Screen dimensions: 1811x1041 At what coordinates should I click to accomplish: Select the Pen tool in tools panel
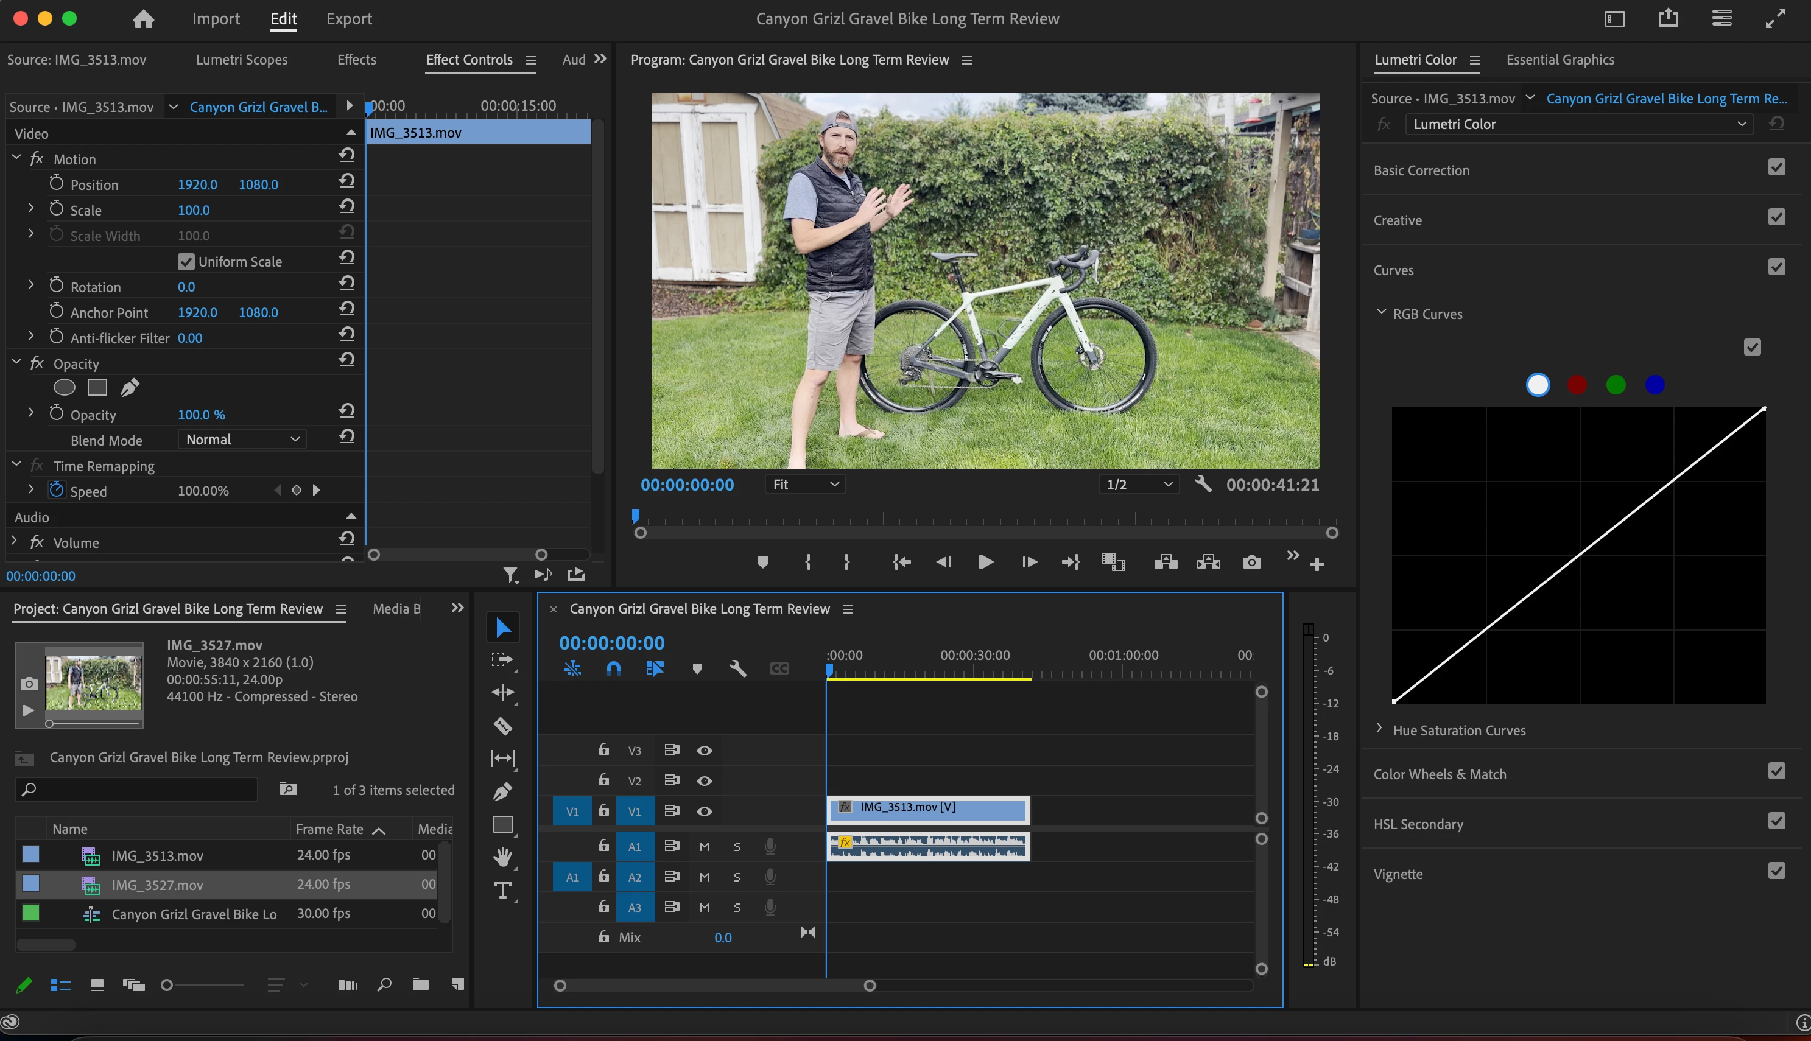[502, 791]
